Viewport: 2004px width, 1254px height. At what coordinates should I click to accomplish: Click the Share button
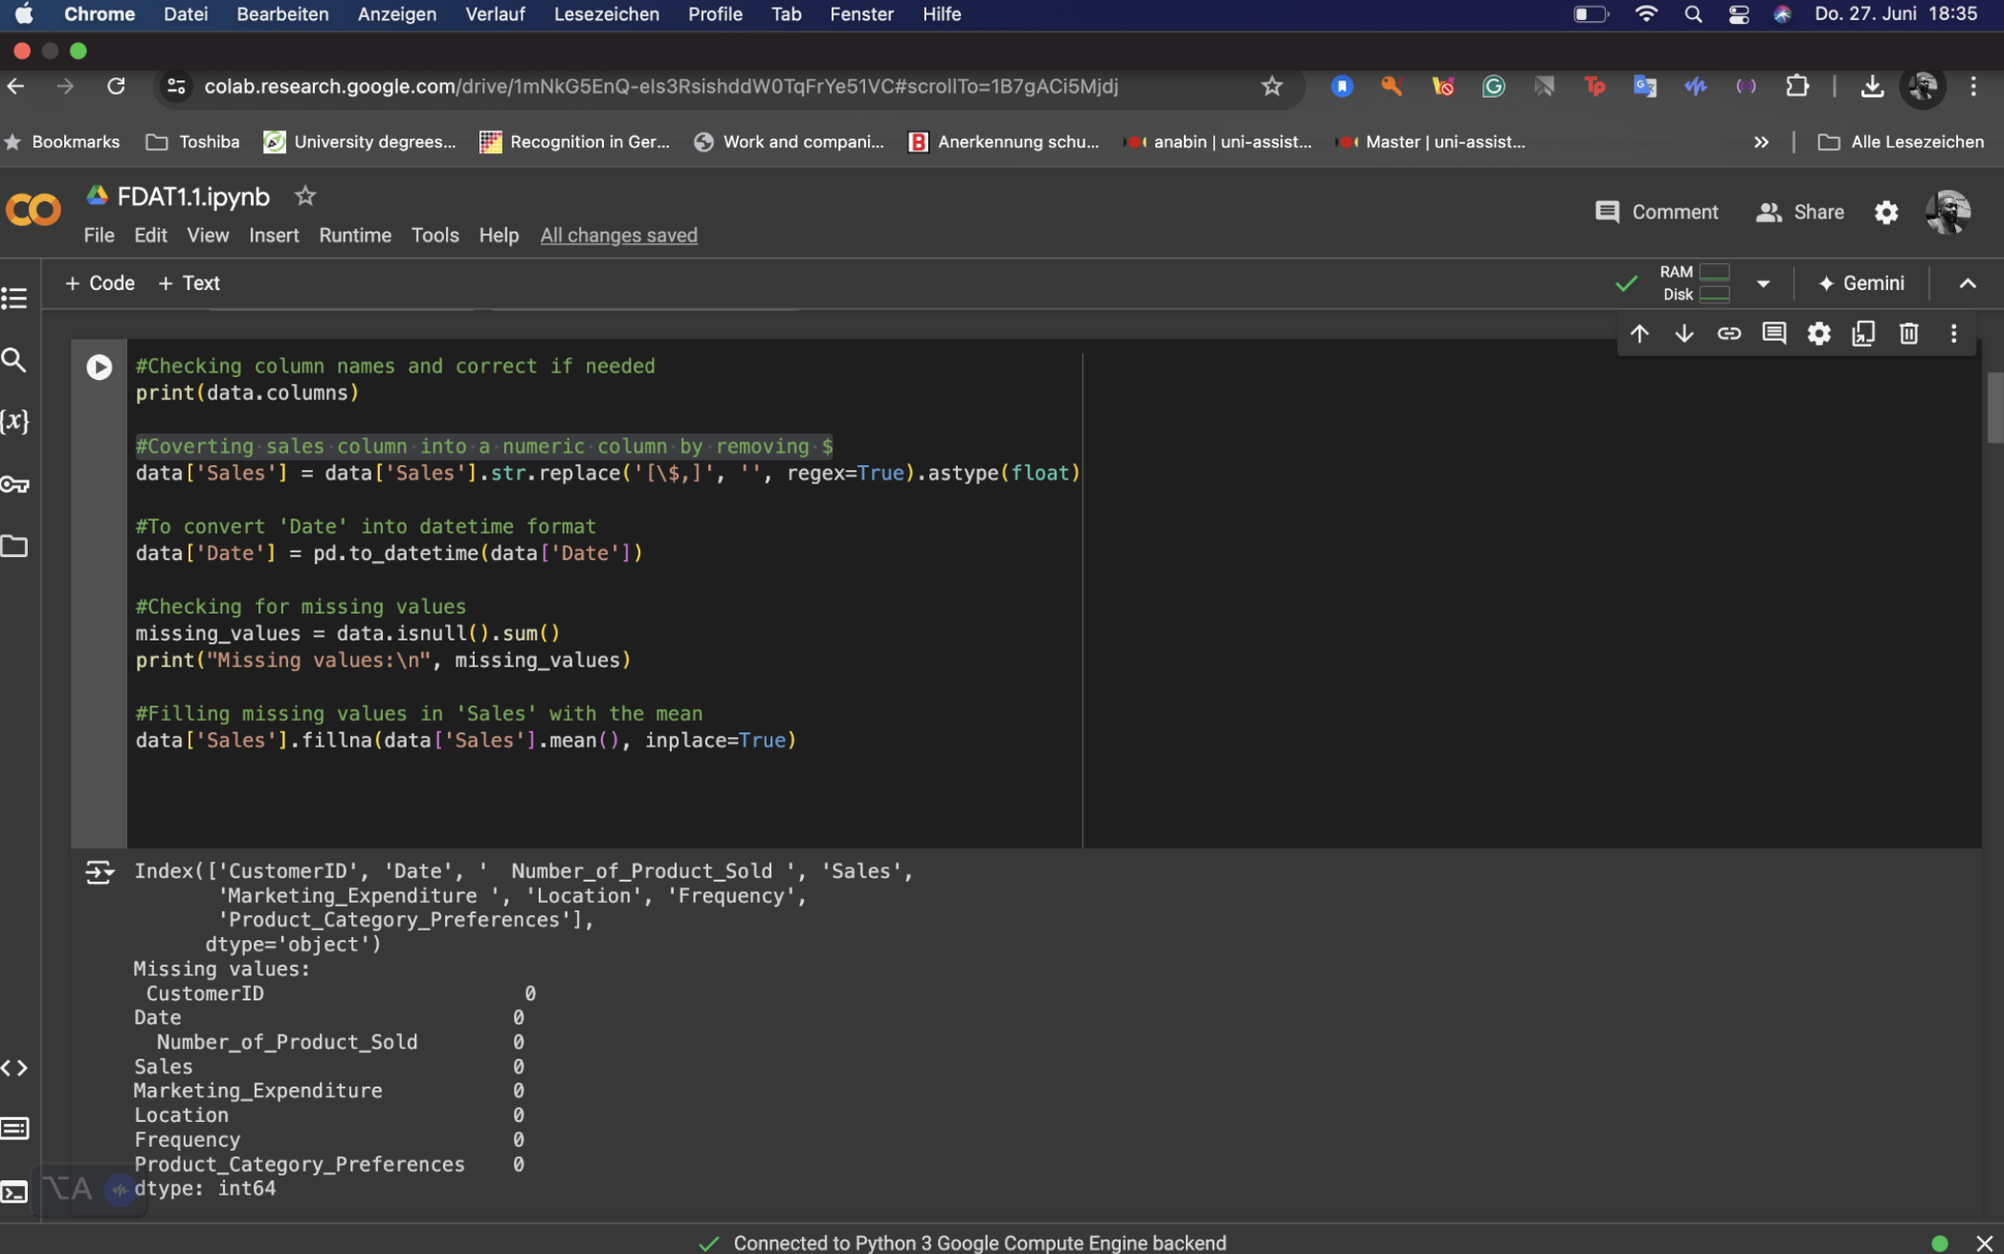[x=1800, y=213]
